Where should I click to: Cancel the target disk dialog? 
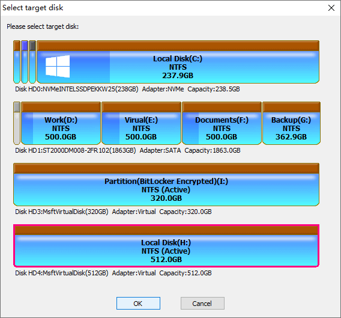tap(202, 303)
